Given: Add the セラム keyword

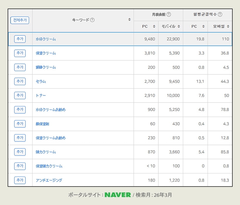Looking at the screenshot, I should [x=20, y=81].
